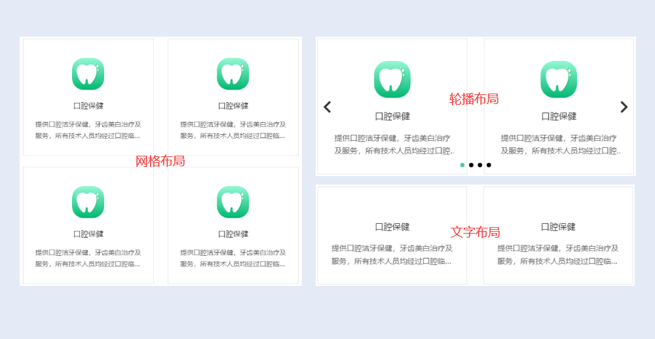Click description text in right carousel slide

(x=559, y=145)
